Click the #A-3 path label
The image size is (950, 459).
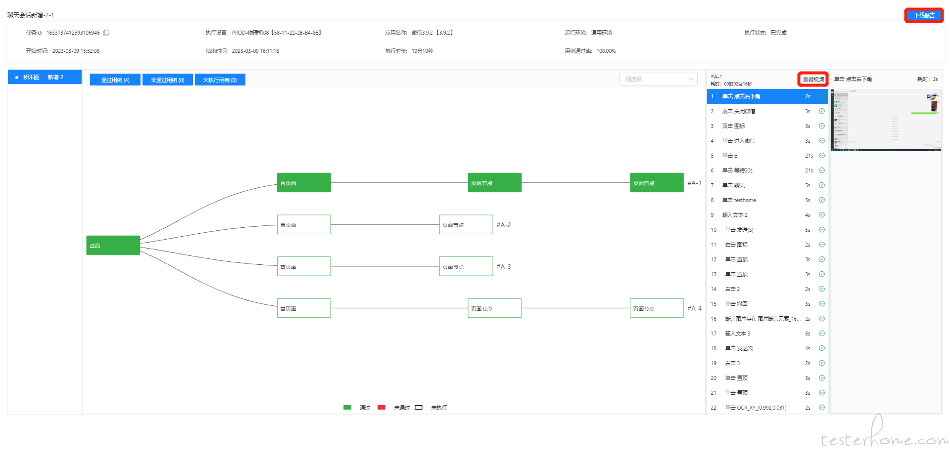point(504,267)
